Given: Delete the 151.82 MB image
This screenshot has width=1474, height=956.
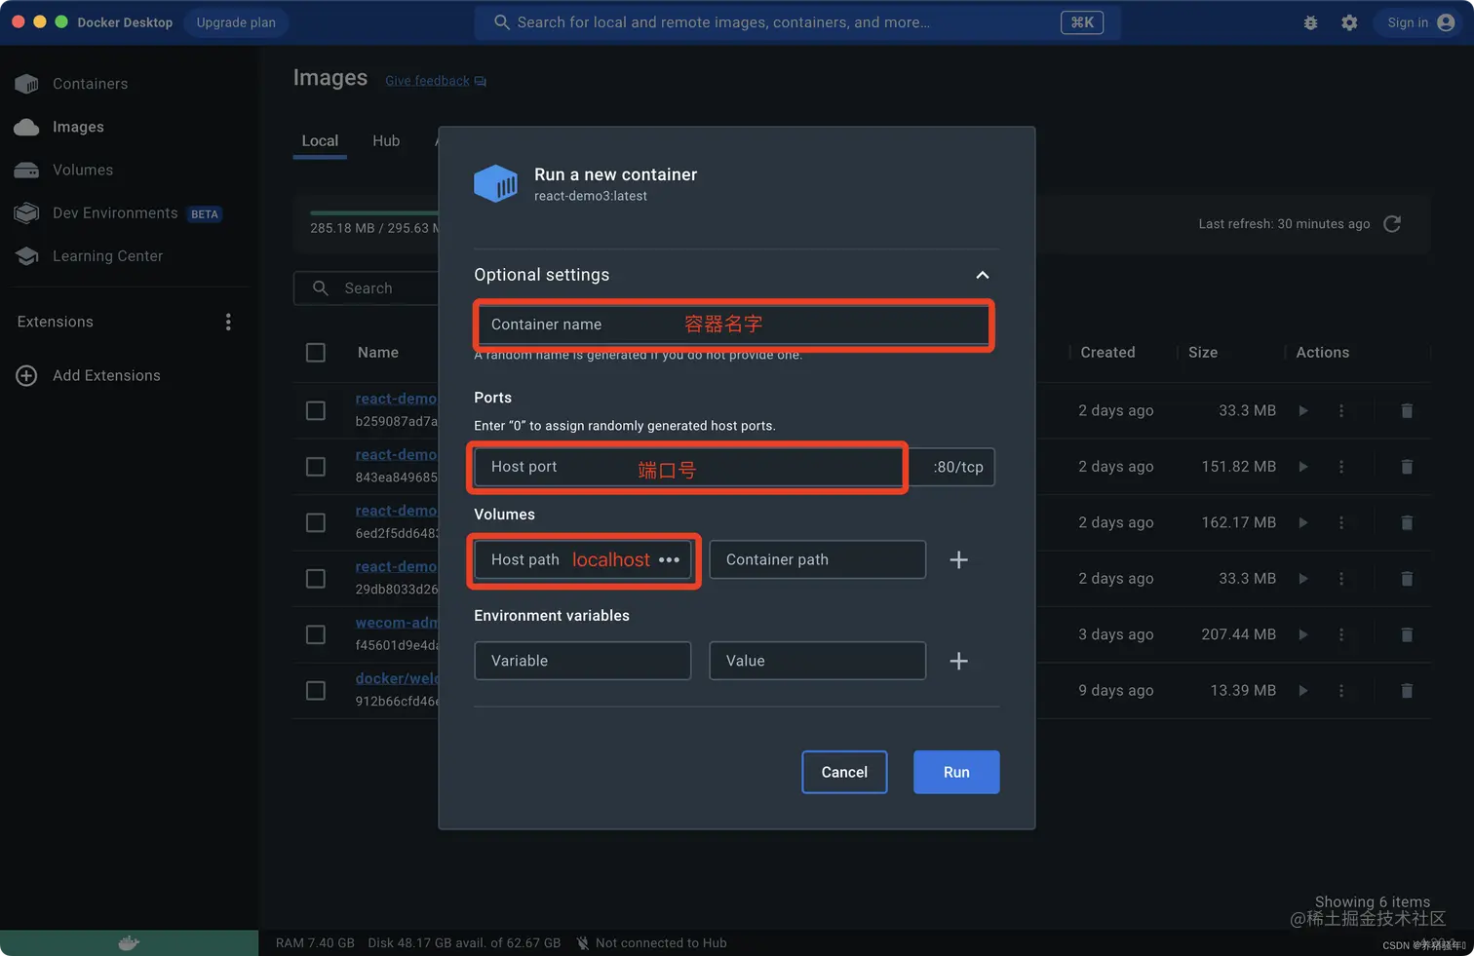Looking at the screenshot, I should tap(1407, 467).
